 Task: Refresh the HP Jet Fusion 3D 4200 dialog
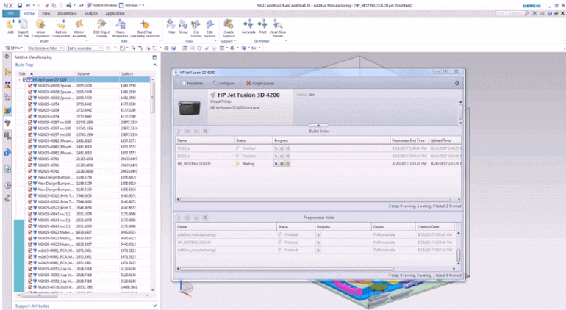point(457,83)
